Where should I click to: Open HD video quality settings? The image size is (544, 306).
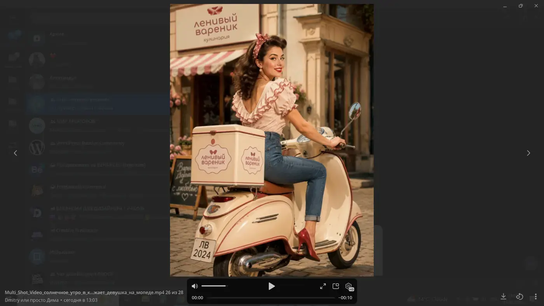pyautogui.click(x=349, y=287)
